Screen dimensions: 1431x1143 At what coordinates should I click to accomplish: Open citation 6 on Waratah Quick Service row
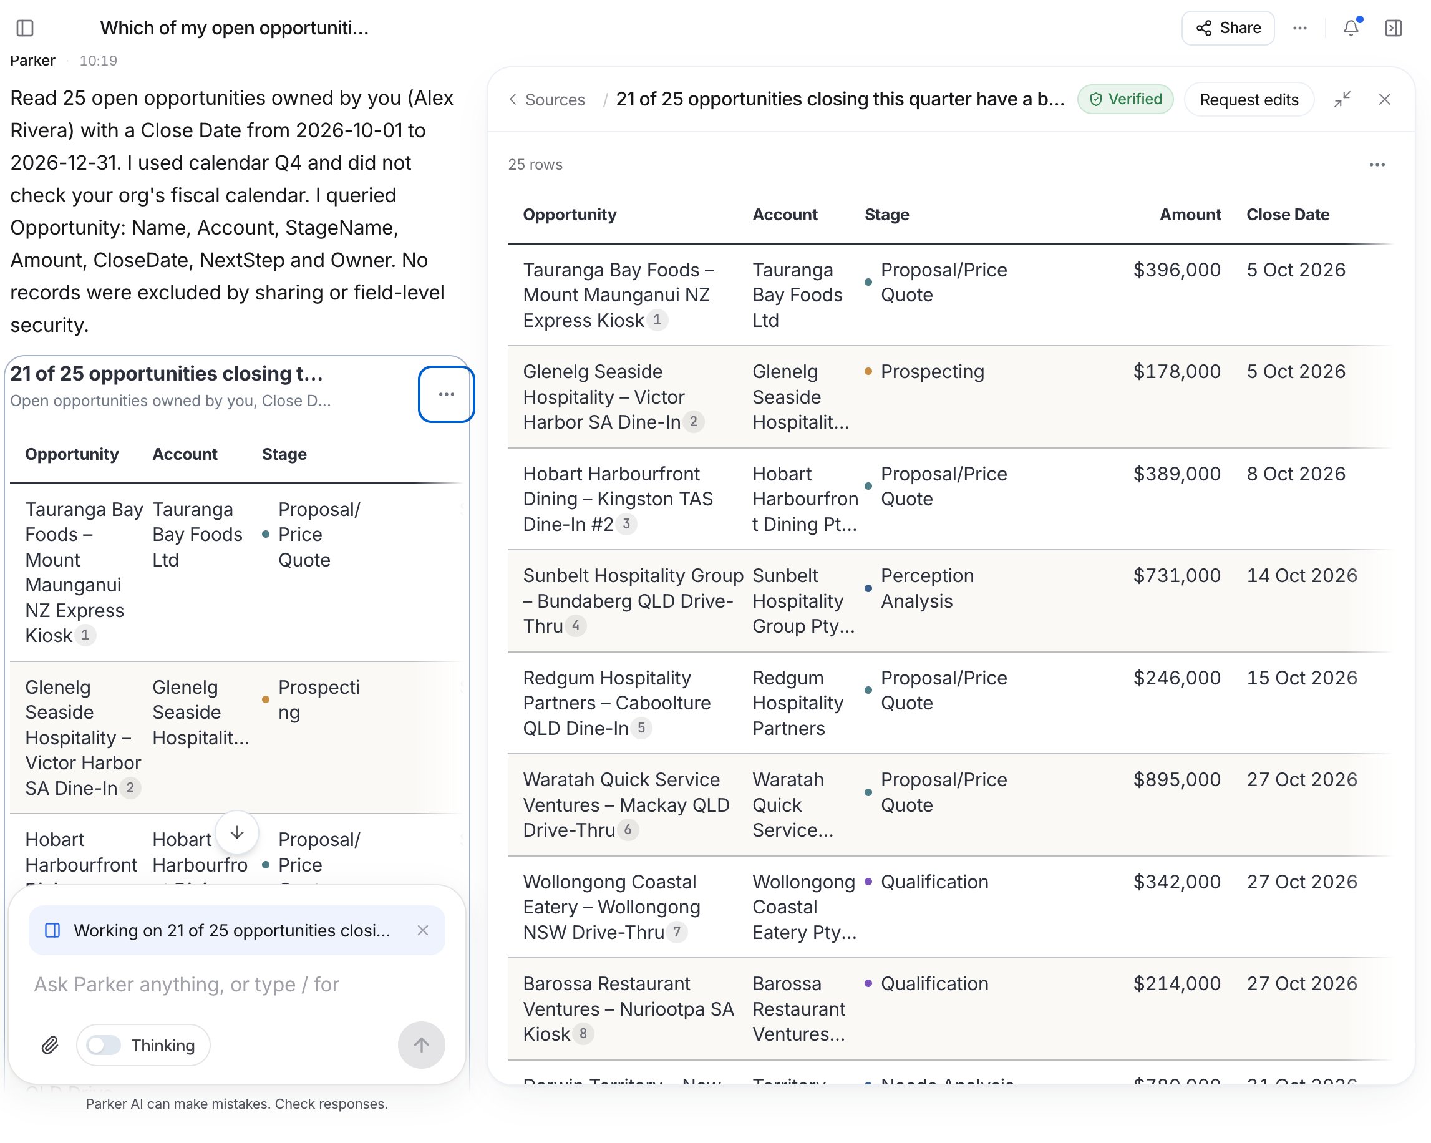(628, 830)
